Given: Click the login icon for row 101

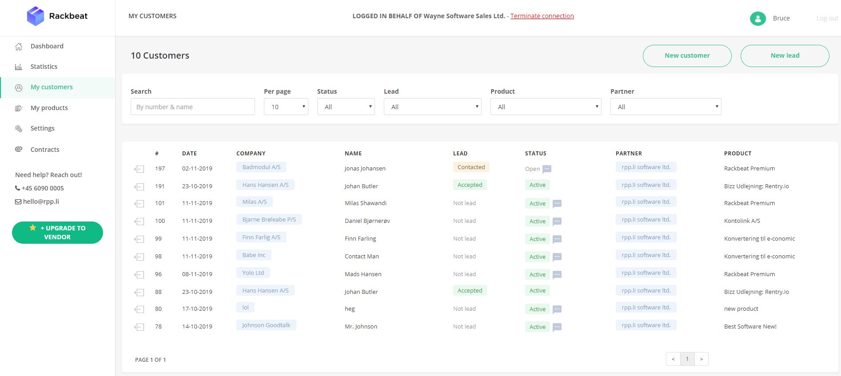Looking at the screenshot, I should pos(139,203).
